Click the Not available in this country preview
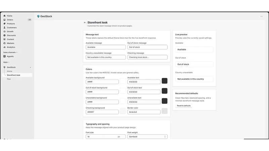Viewport: 269px width, 151px height. [194, 79]
